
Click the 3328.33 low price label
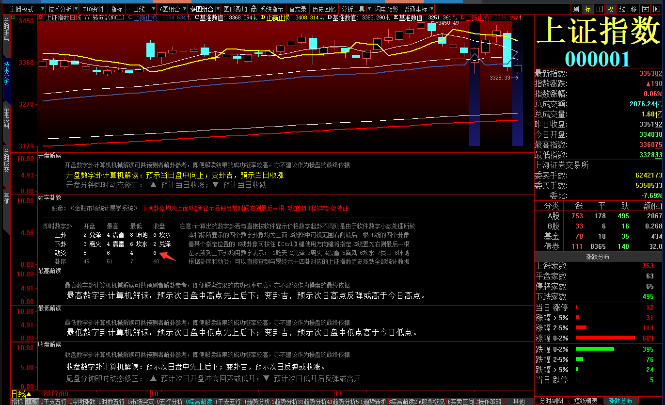[x=500, y=78]
